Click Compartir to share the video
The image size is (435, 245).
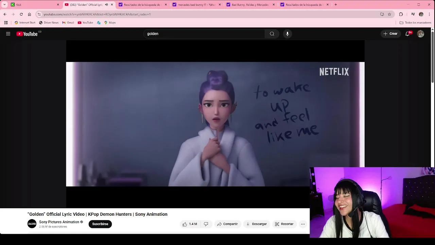pos(227,224)
